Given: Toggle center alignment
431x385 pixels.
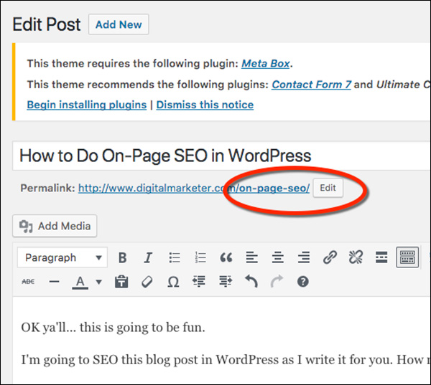Looking at the screenshot, I should (277, 257).
